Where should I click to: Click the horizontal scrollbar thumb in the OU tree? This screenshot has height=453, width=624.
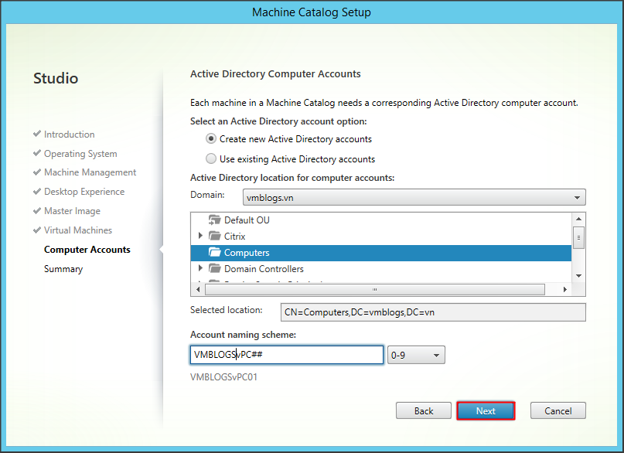375,289
